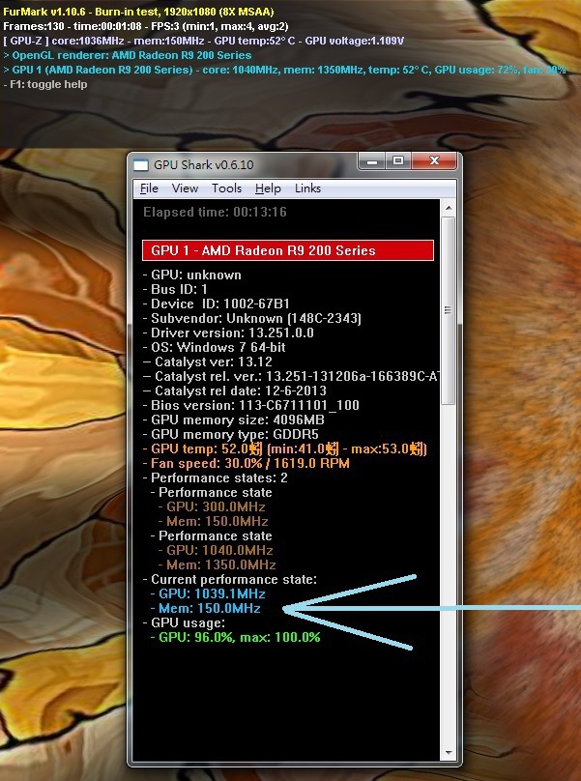This screenshot has width=581, height=781.
Task: Click the Bios version line
Action: 250,405
